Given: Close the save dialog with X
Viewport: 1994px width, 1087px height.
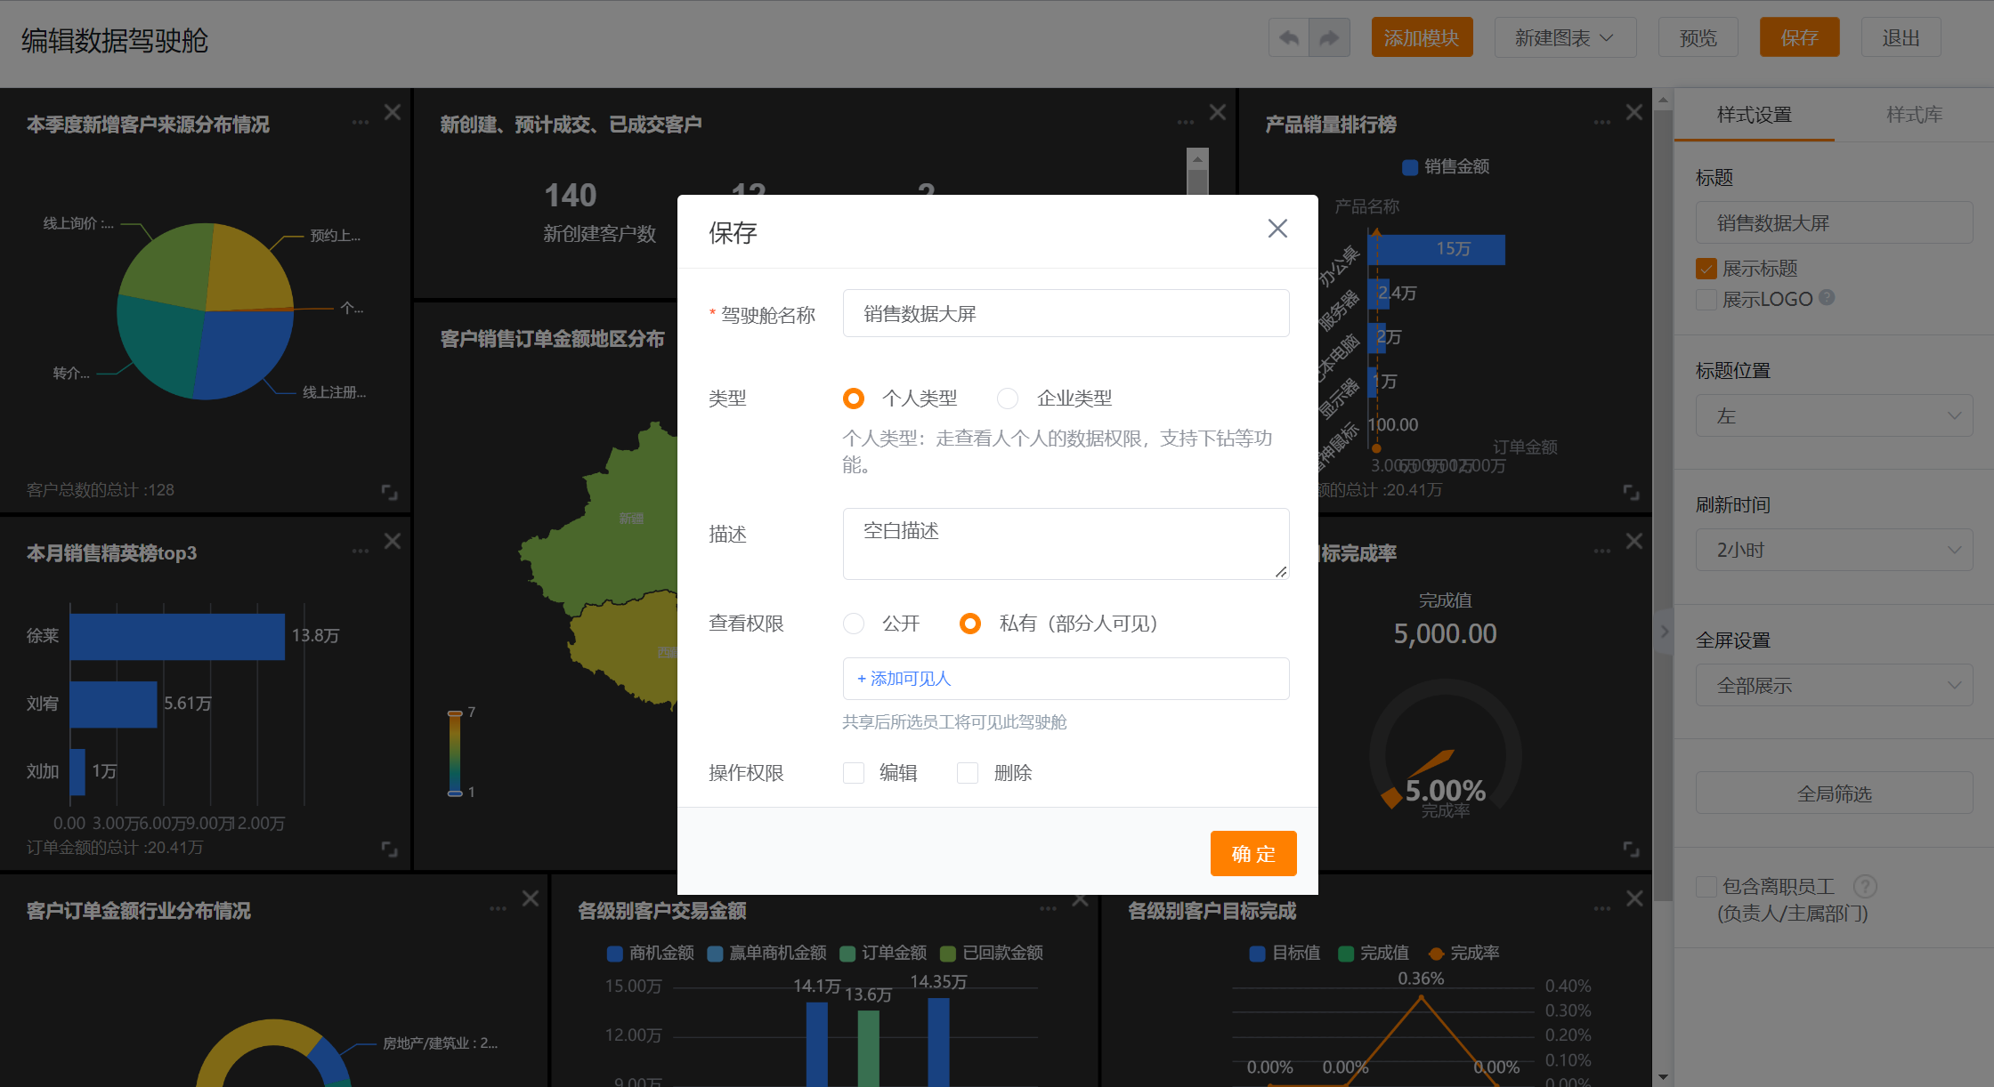Looking at the screenshot, I should (1277, 229).
